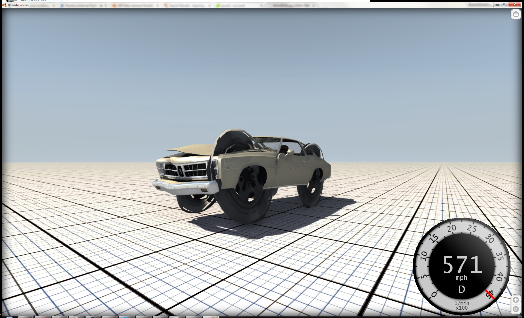524x318 pixels.
Task: Click the 571 speed readout
Action: (x=462, y=265)
